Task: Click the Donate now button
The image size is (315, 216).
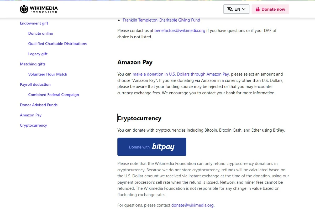Action: pyautogui.click(x=270, y=9)
